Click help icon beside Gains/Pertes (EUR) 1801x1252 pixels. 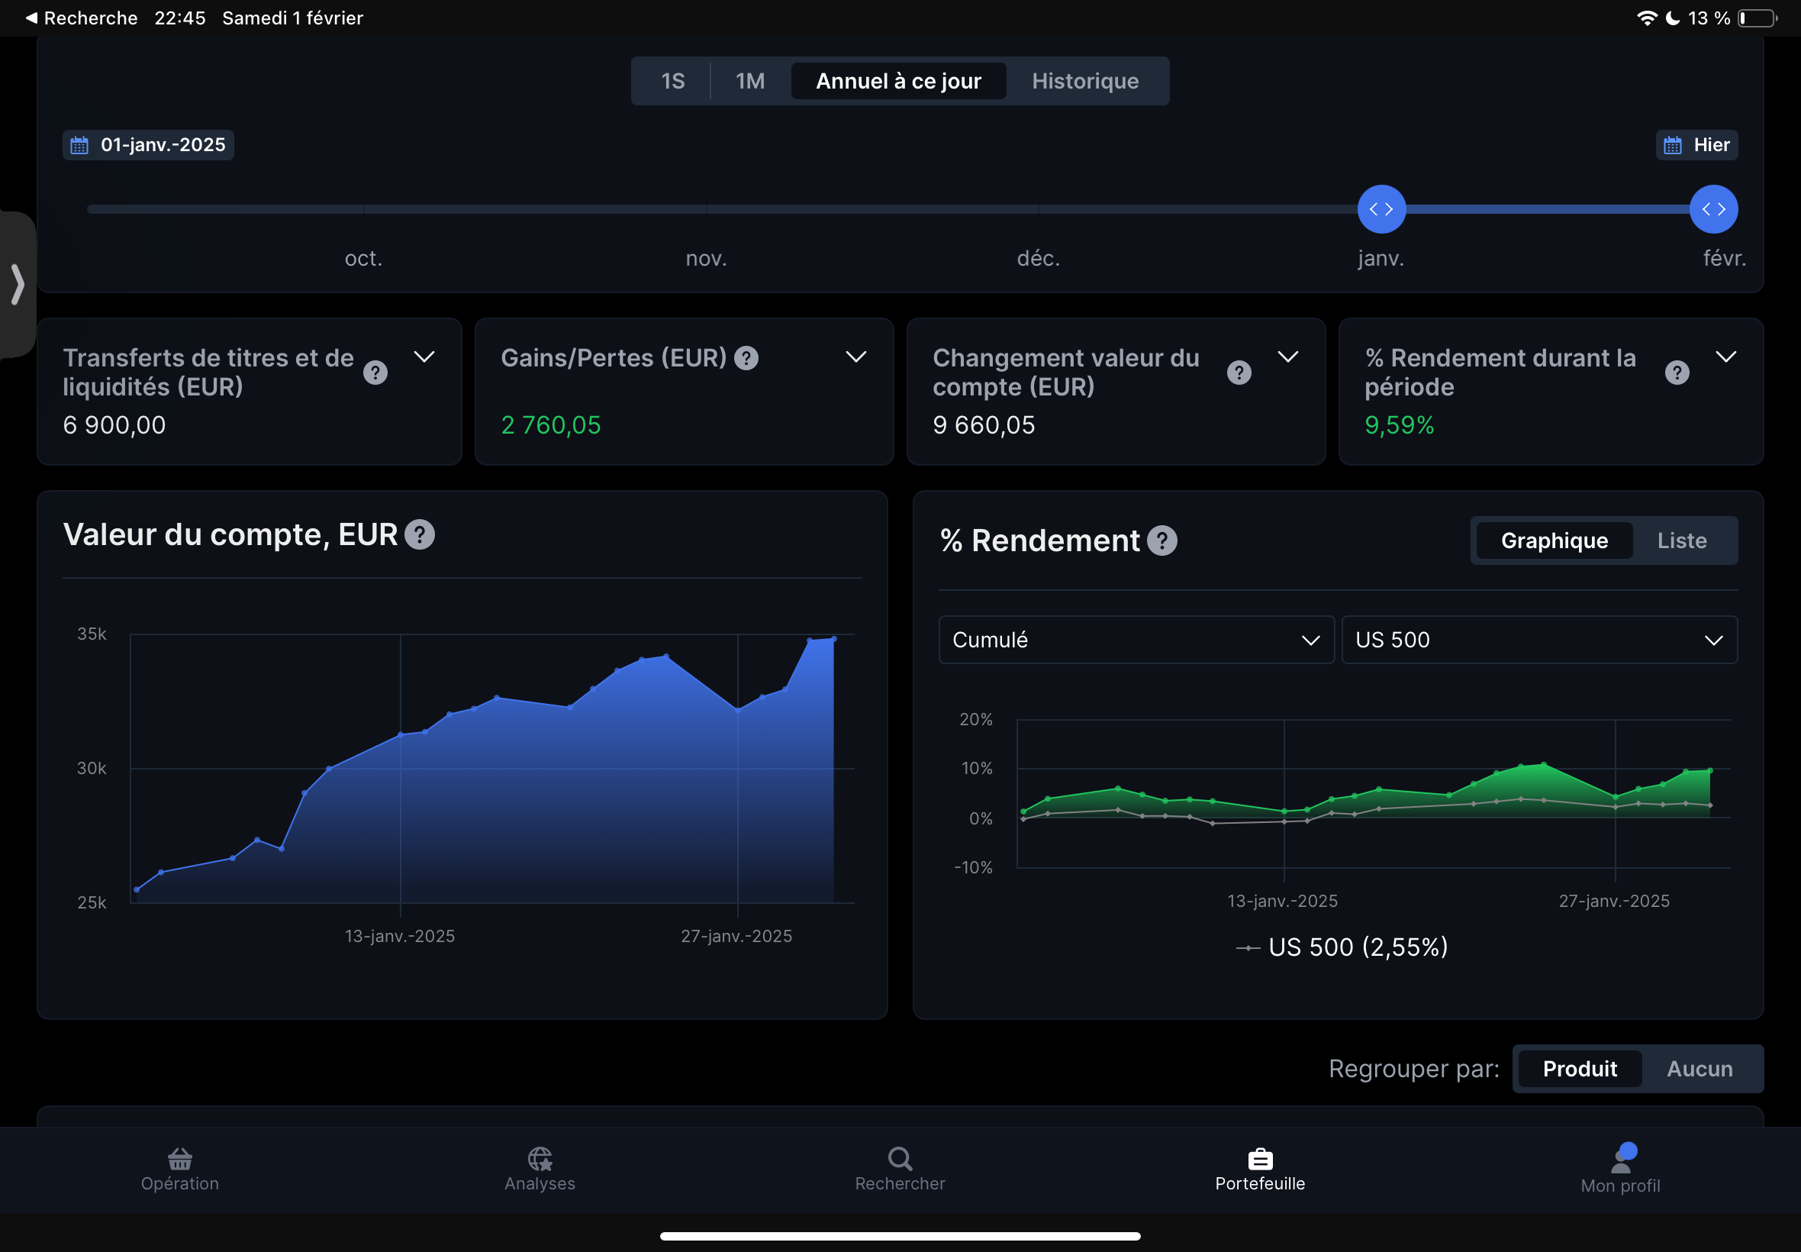click(746, 359)
